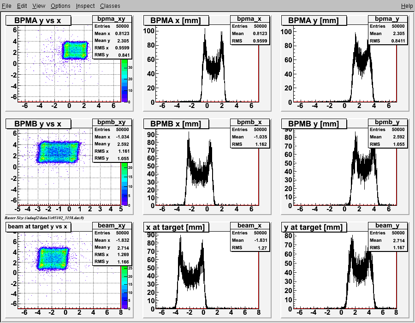Click 'RMS y 1.166' in beam_xy stats
415x323 pixels.
click(x=112, y=262)
